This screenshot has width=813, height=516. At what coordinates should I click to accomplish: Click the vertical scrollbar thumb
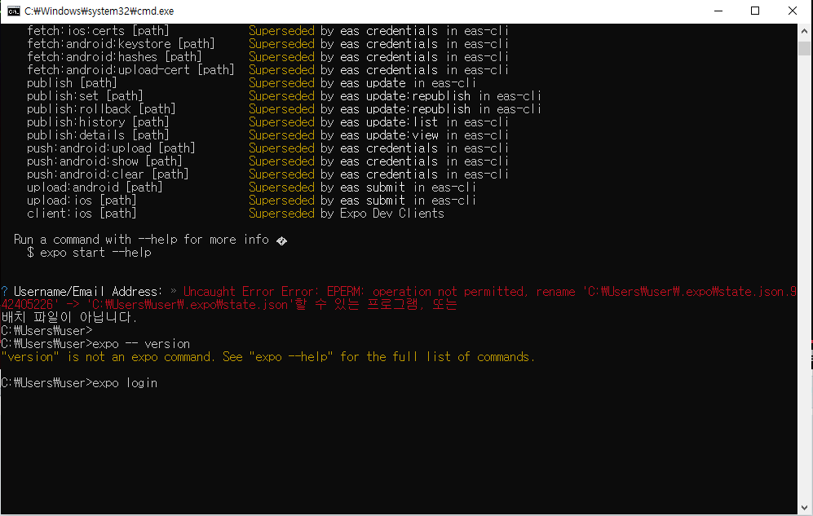click(x=804, y=48)
